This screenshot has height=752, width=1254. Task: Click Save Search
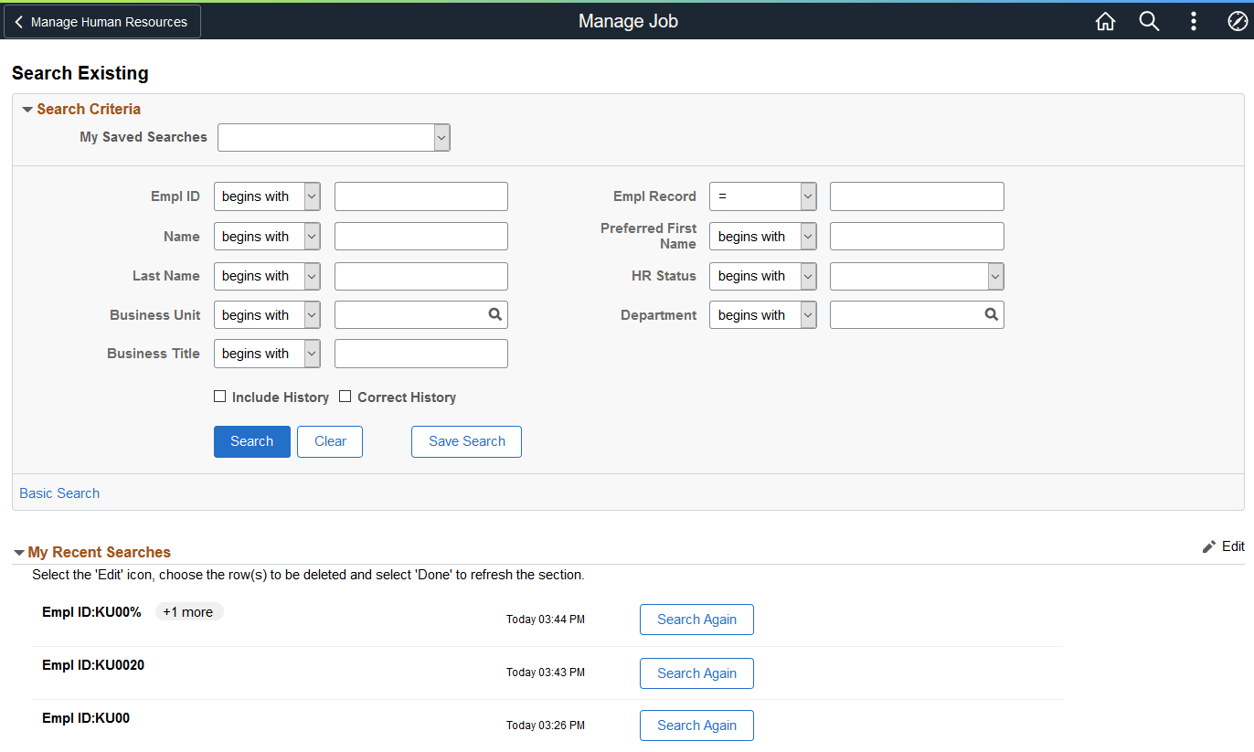(466, 441)
